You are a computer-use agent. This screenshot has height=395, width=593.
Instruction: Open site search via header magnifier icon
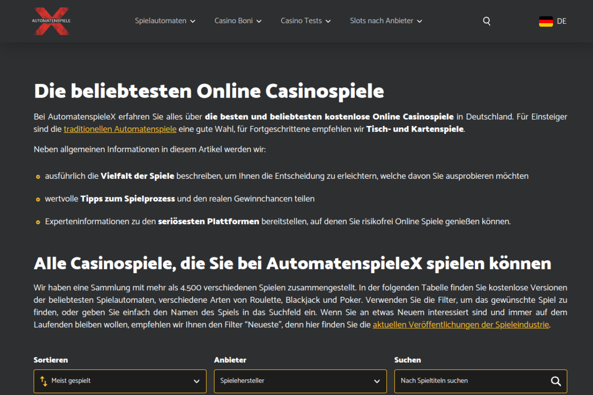(x=486, y=21)
